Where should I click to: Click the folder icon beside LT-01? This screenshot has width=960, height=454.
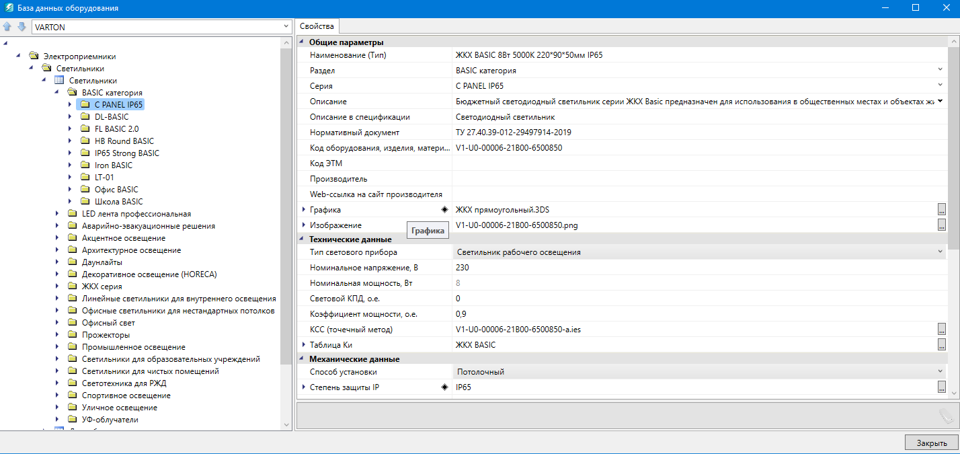[x=85, y=178]
